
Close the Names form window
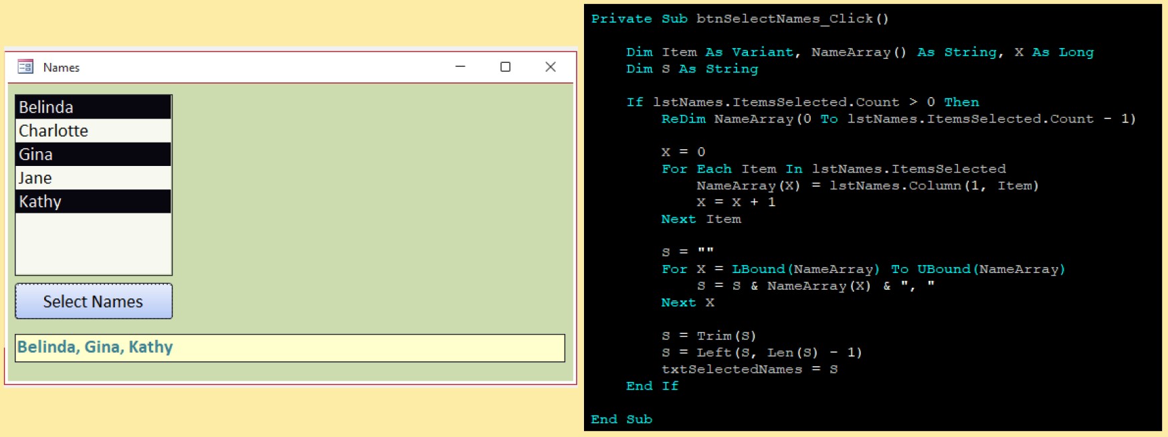point(551,67)
